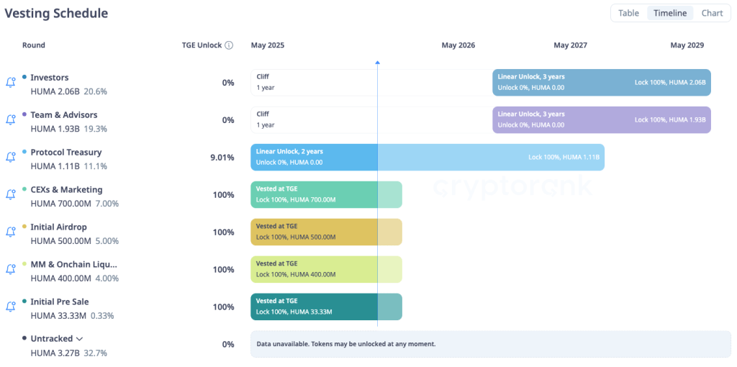Image resolution: width=737 pixels, height=367 pixels.
Task: Click the current date timeline marker arrow
Action: click(x=377, y=63)
